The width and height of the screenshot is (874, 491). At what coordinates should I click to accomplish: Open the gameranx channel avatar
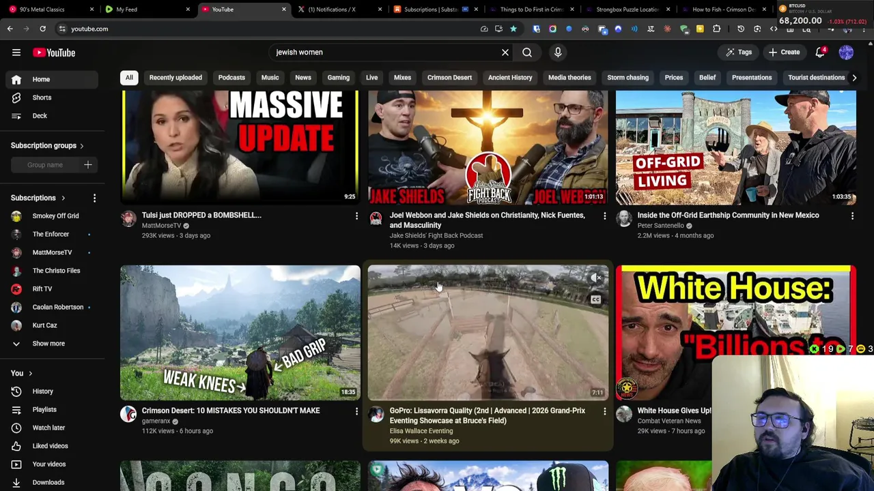[x=128, y=415]
